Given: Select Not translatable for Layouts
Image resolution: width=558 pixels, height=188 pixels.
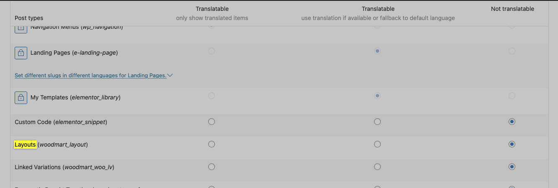Looking at the screenshot, I should 511,144.
